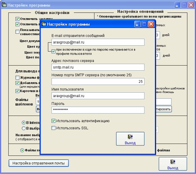Click Выход button in back window

[173, 164]
